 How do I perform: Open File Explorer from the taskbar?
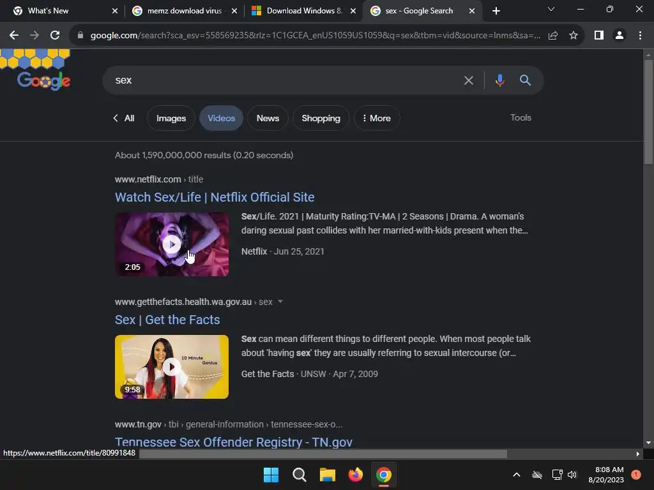coord(328,475)
